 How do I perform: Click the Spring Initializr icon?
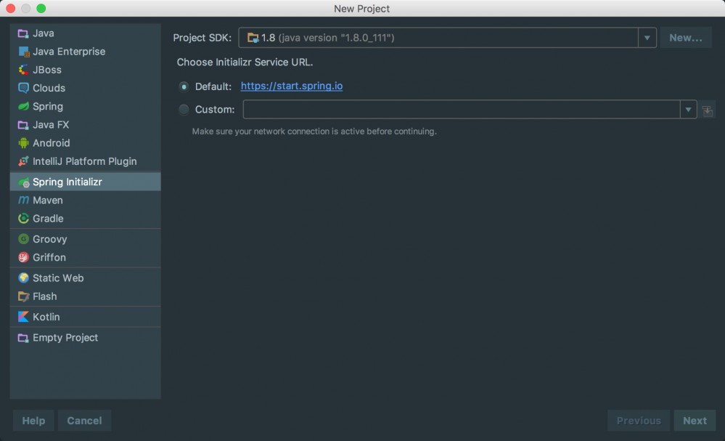tap(23, 182)
